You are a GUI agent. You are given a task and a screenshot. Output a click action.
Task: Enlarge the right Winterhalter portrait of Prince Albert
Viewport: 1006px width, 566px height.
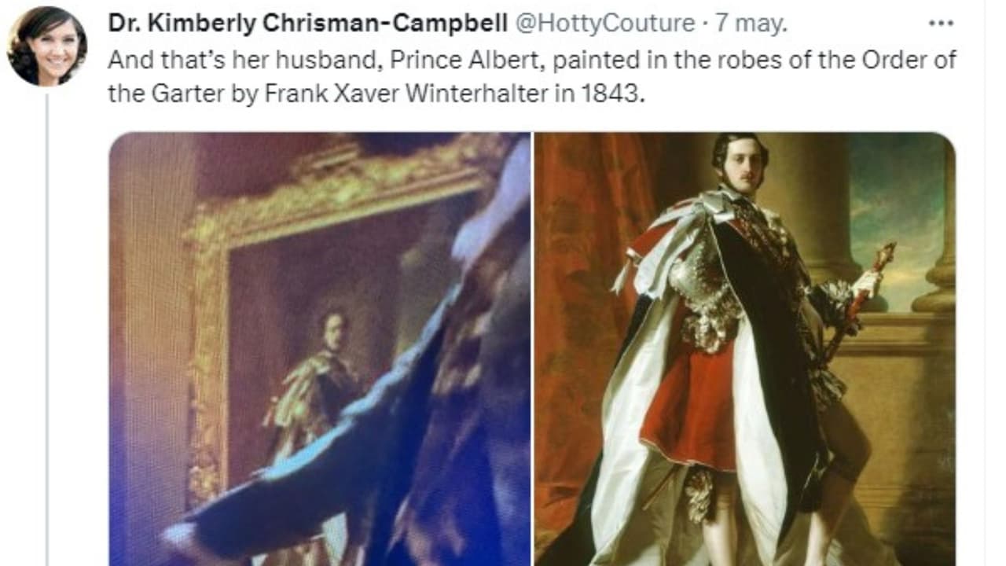745,349
